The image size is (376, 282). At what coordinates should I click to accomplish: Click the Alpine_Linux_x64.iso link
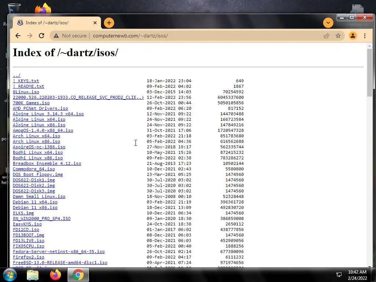pyautogui.click(x=39, y=119)
